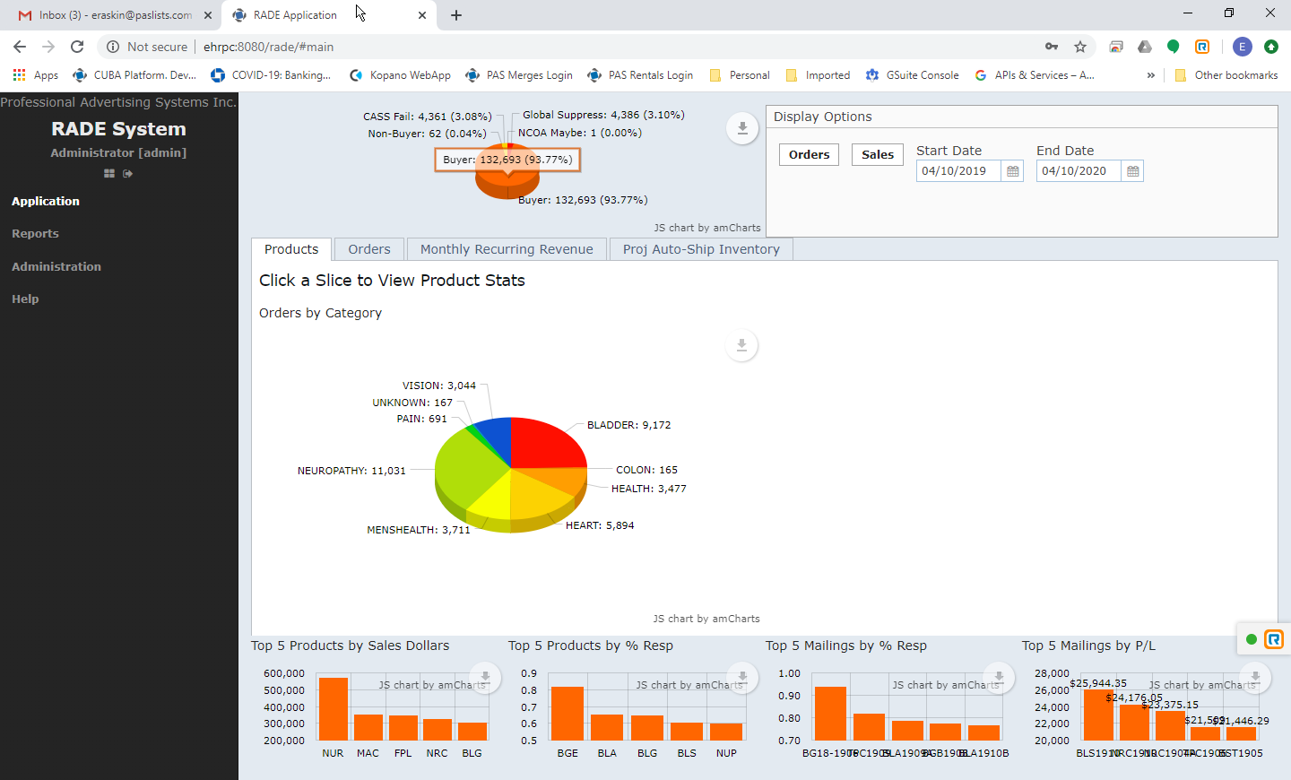
Task: Open the APIs & Services bookmark
Action: pos(1035,75)
